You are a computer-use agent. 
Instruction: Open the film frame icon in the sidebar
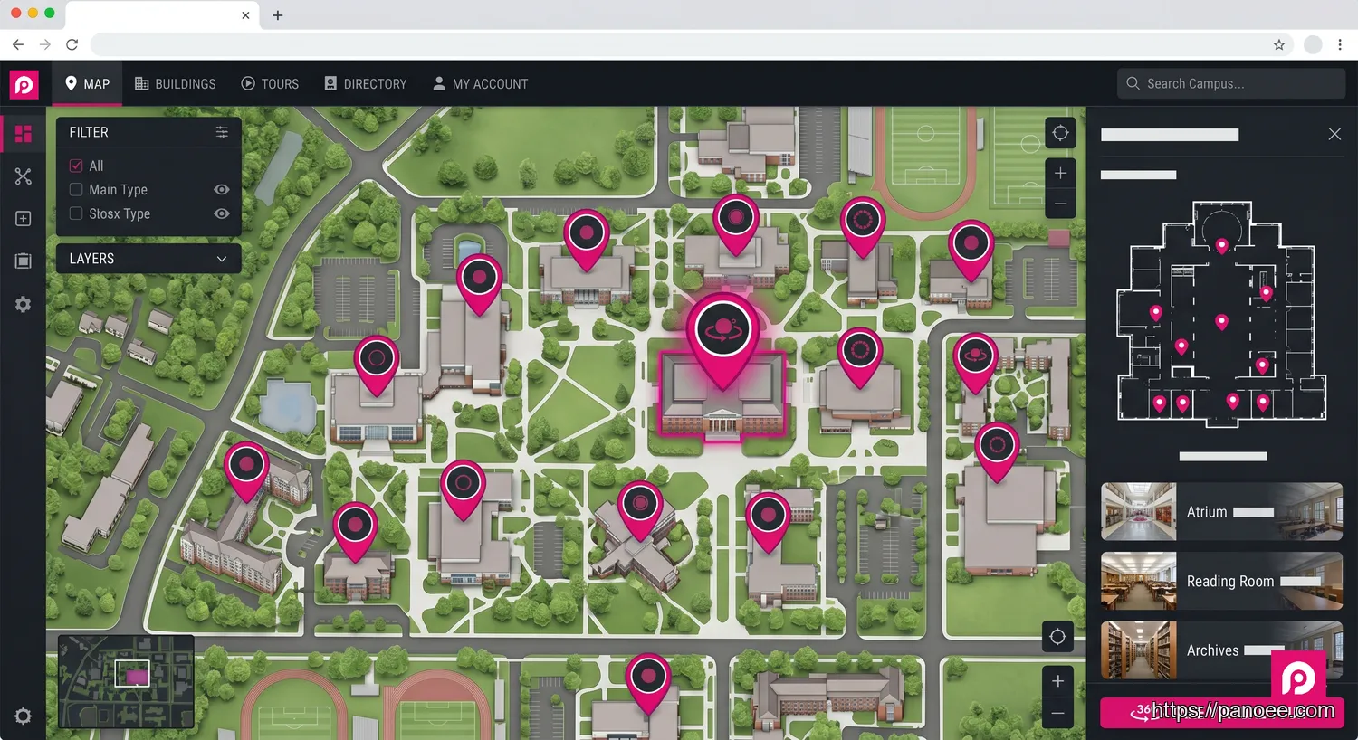(24, 261)
